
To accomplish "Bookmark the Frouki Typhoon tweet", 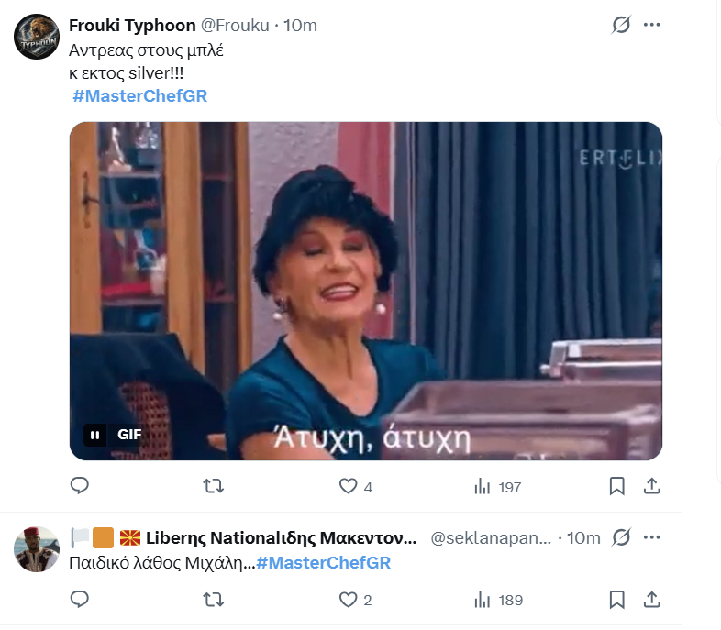I will pyautogui.click(x=616, y=486).
